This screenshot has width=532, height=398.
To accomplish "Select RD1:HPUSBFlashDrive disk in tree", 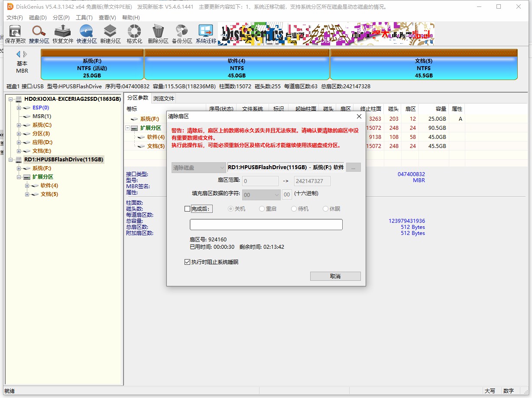I will coord(64,159).
